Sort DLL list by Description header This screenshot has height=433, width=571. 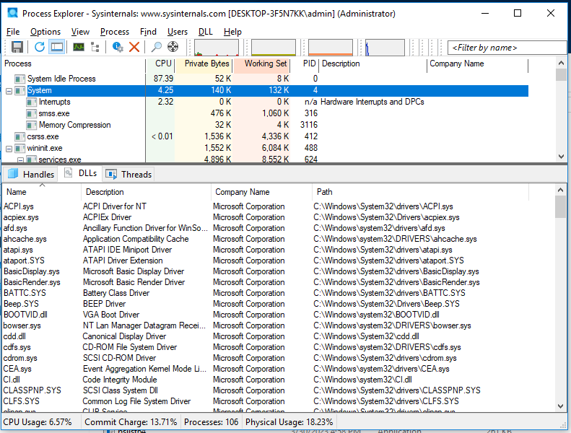click(x=147, y=192)
